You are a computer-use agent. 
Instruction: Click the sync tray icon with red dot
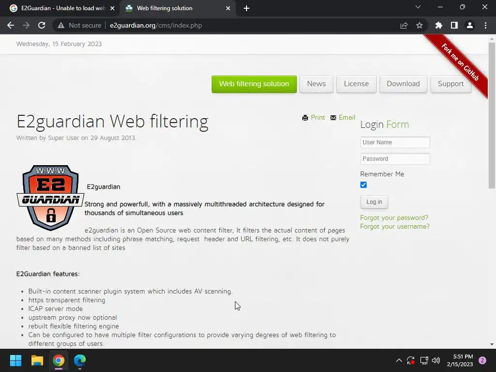tap(411, 360)
